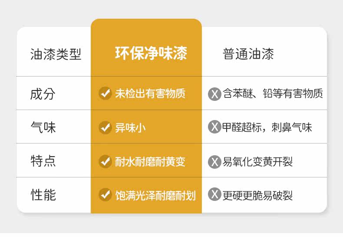Click the 油漆类型 header label
343x237 pixels.
point(56,54)
